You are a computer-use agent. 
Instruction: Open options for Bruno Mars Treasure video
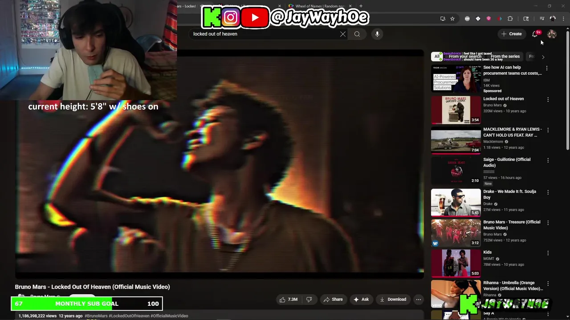click(x=548, y=223)
